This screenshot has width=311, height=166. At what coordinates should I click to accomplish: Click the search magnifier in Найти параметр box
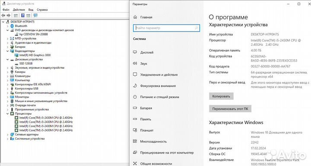(197, 28)
